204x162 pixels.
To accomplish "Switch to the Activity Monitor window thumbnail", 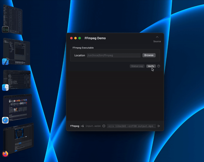I will pos(13,20).
